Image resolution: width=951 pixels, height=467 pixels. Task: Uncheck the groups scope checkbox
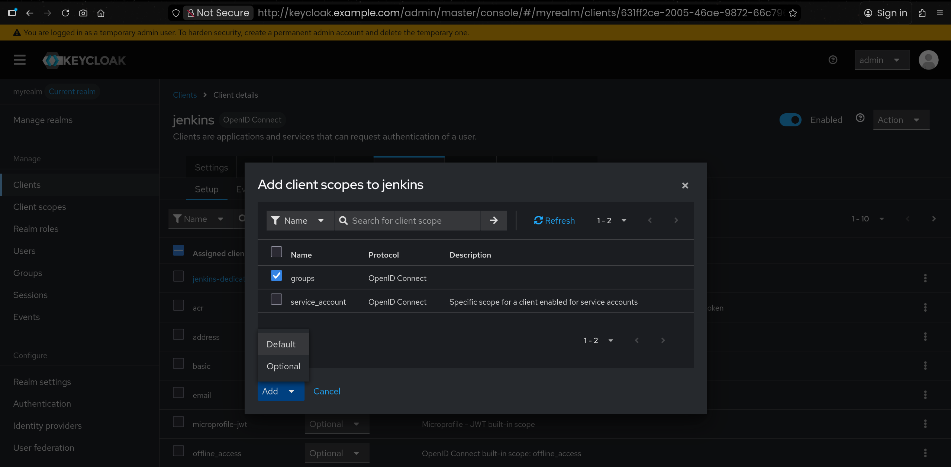point(276,276)
